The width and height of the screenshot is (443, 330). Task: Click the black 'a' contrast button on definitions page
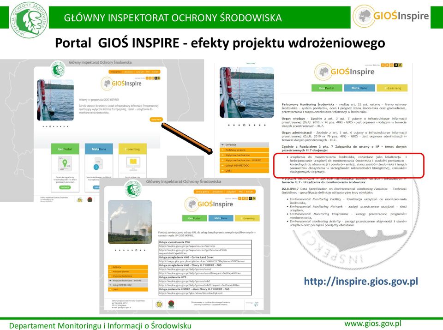pyautogui.click(x=396, y=65)
